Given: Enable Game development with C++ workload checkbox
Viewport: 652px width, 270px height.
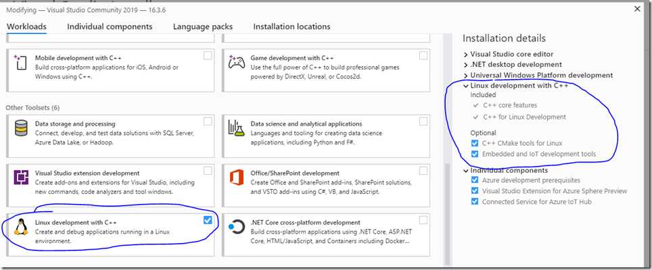Looking at the screenshot, I should pyautogui.click(x=423, y=55).
